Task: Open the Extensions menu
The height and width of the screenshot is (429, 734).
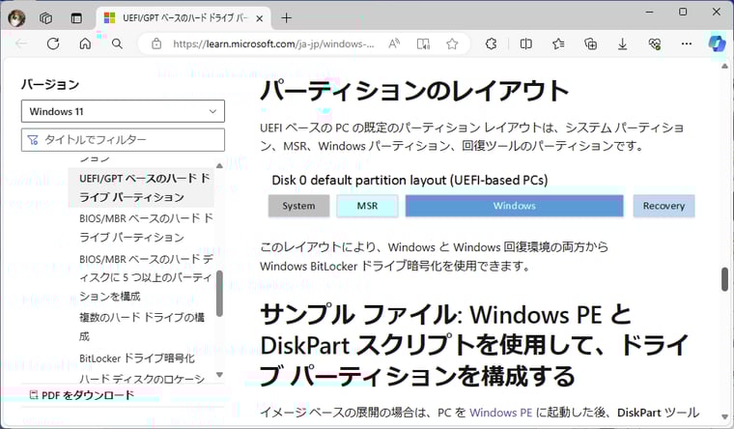Action: (x=491, y=44)
